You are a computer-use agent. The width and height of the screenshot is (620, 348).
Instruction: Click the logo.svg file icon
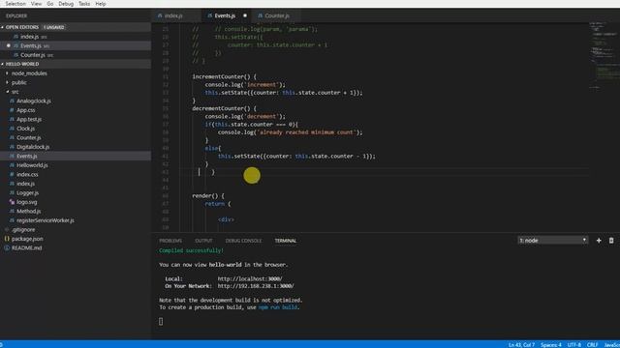pyautogui.click(x=12, y=202)
